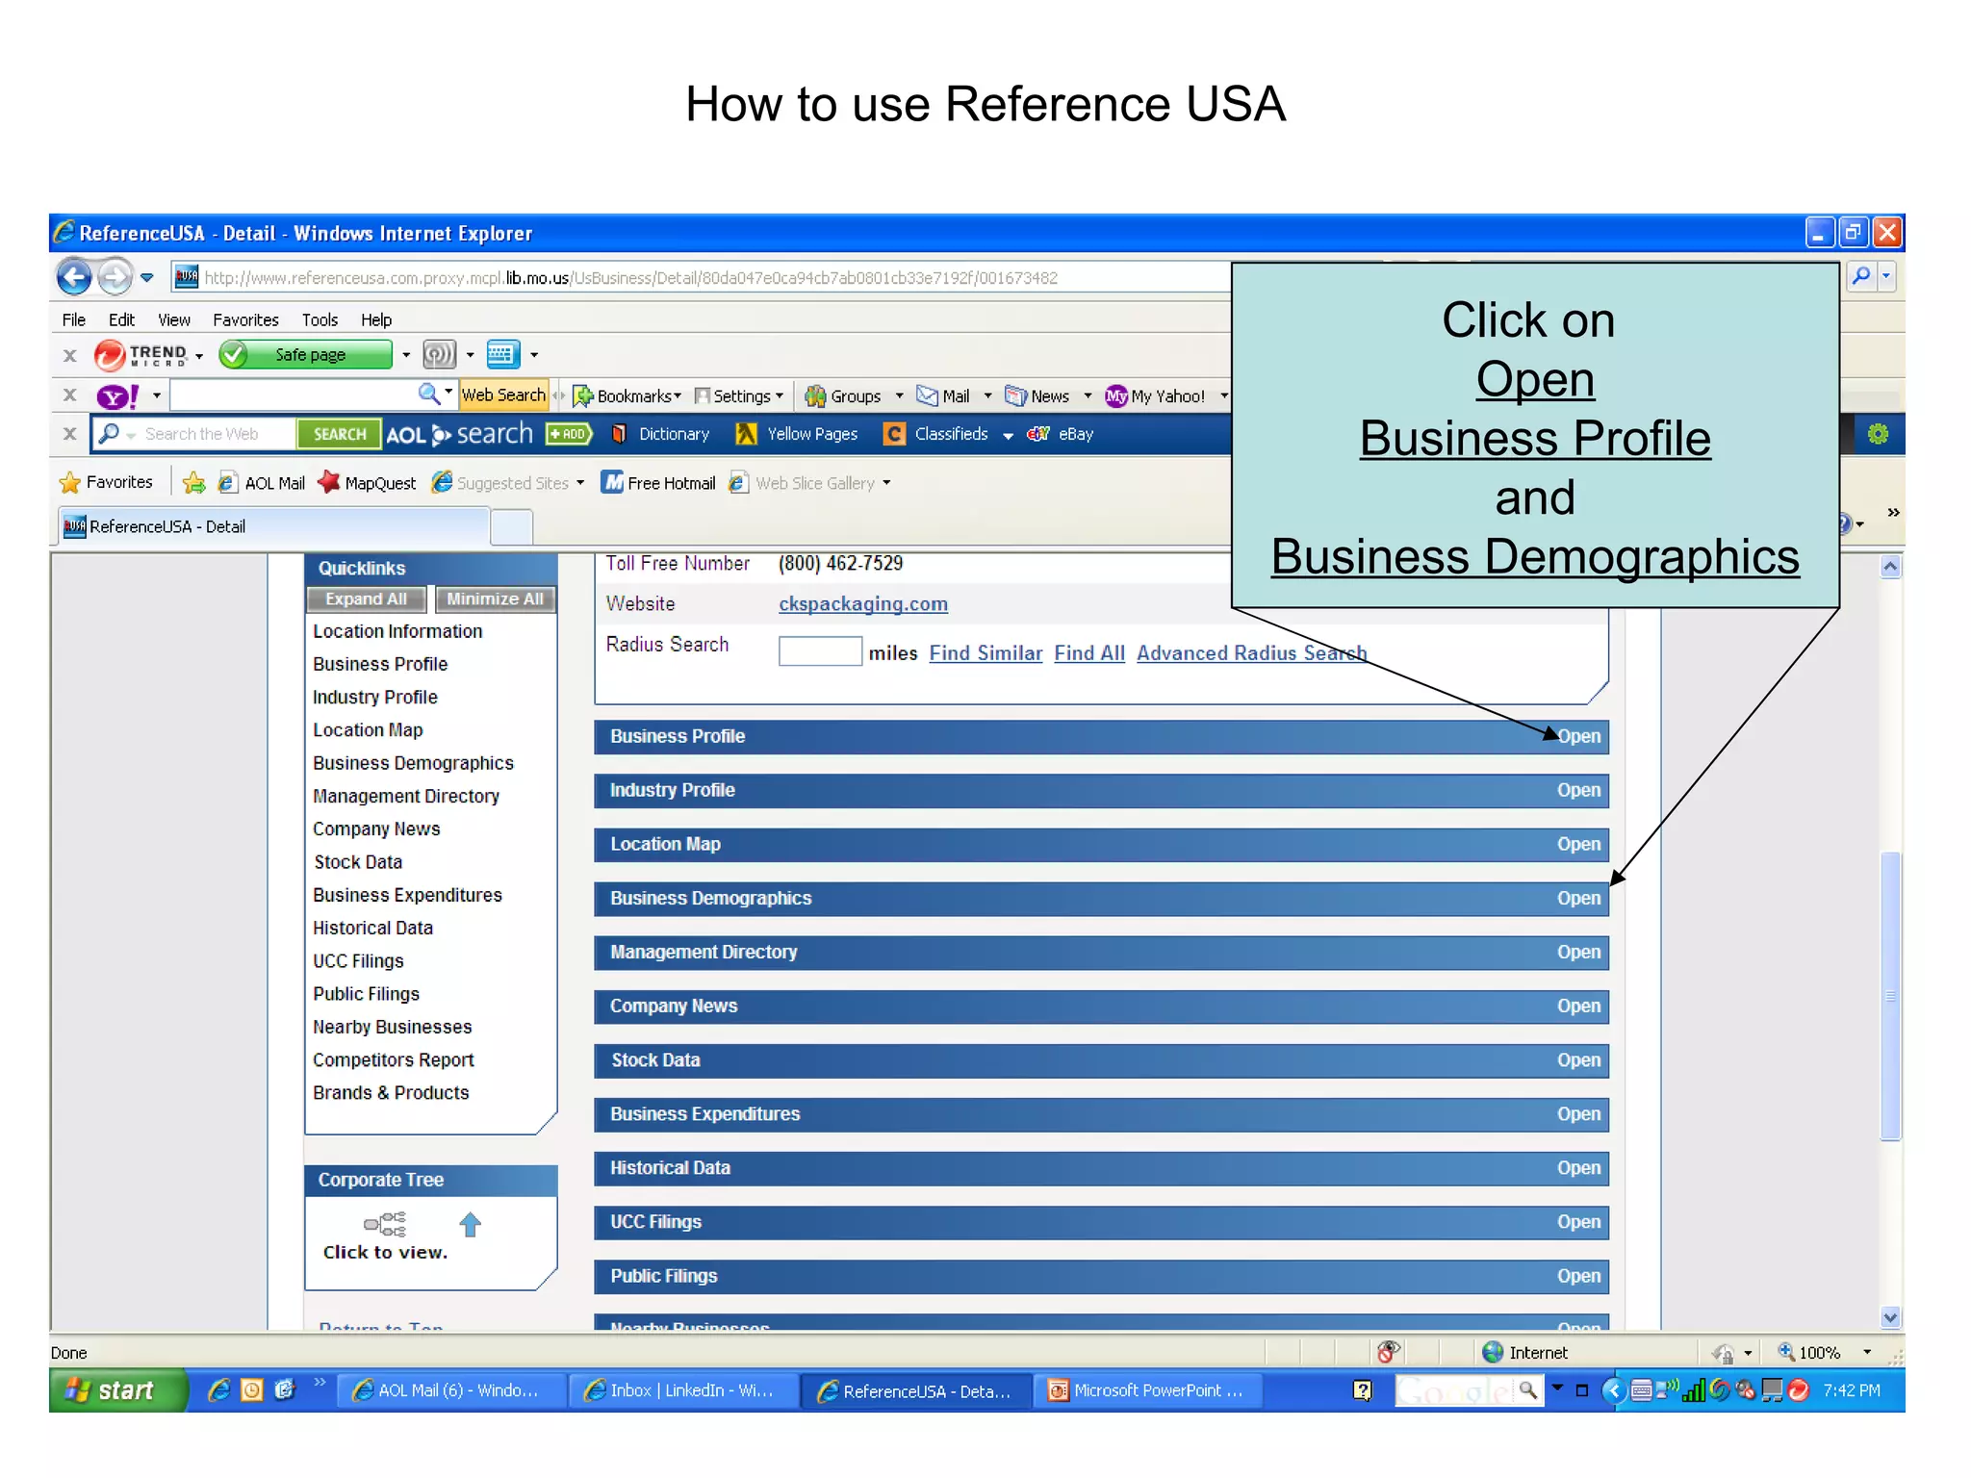Click the Radius Search miles input field
The height and width of the screenshot is (1478, 1971).
point(819,651)
